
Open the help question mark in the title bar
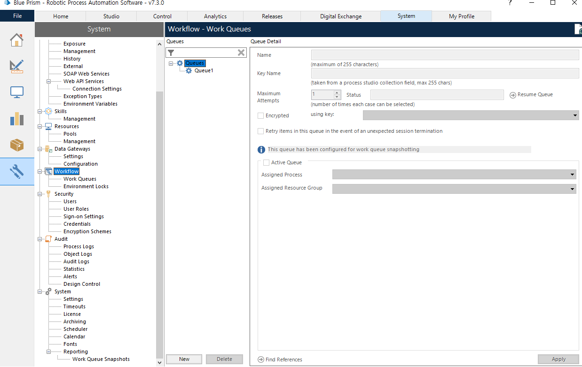510,2
